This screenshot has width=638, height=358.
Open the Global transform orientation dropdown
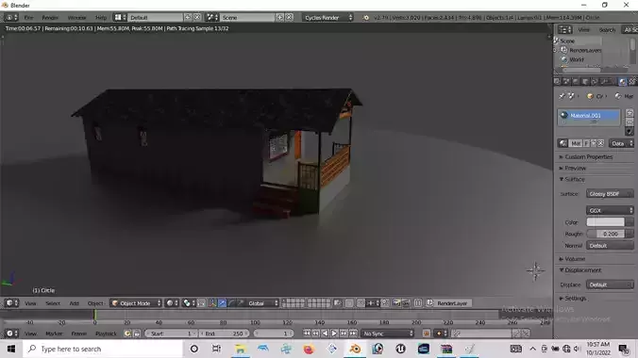(262, 303)
